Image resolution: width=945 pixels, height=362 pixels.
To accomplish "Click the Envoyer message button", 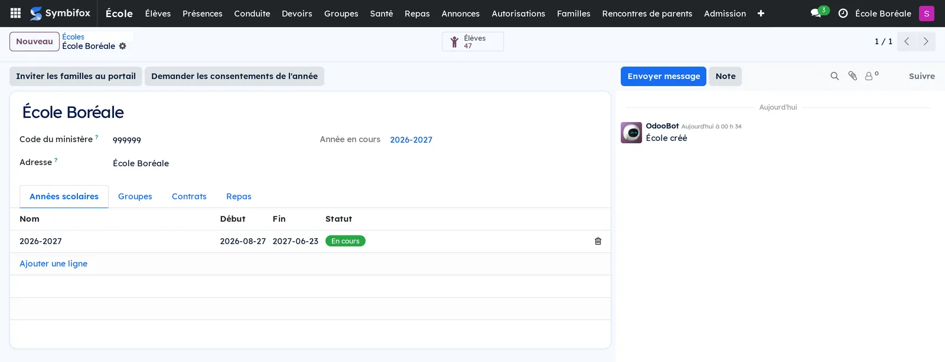I will point(663,76).
